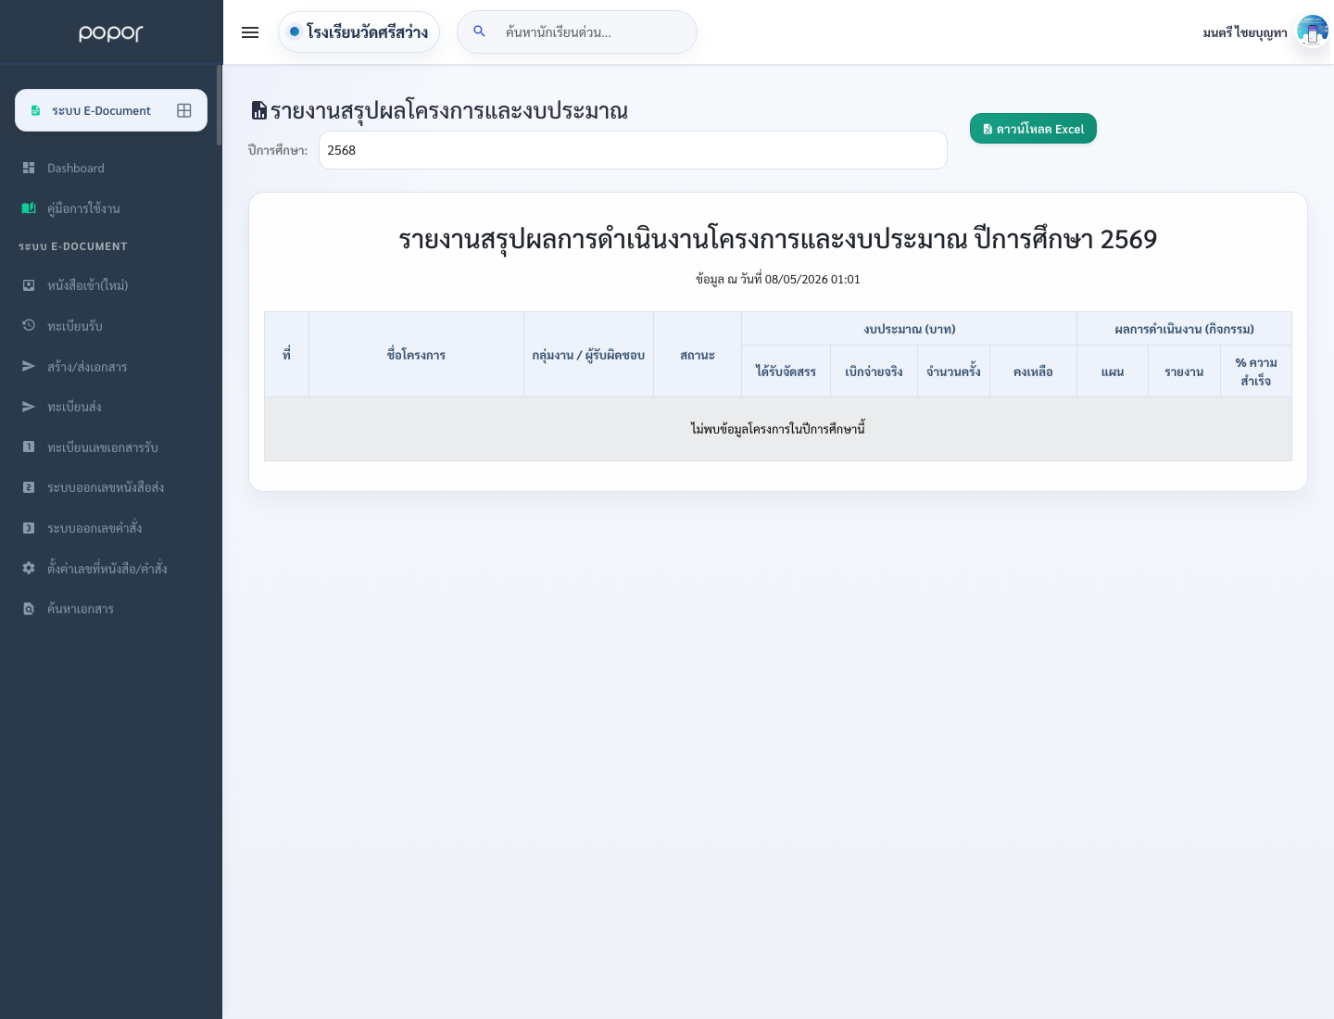Click ดาวน์โหลด Excel button
1334x1019 pixels.
click(x=1033, y=129)
